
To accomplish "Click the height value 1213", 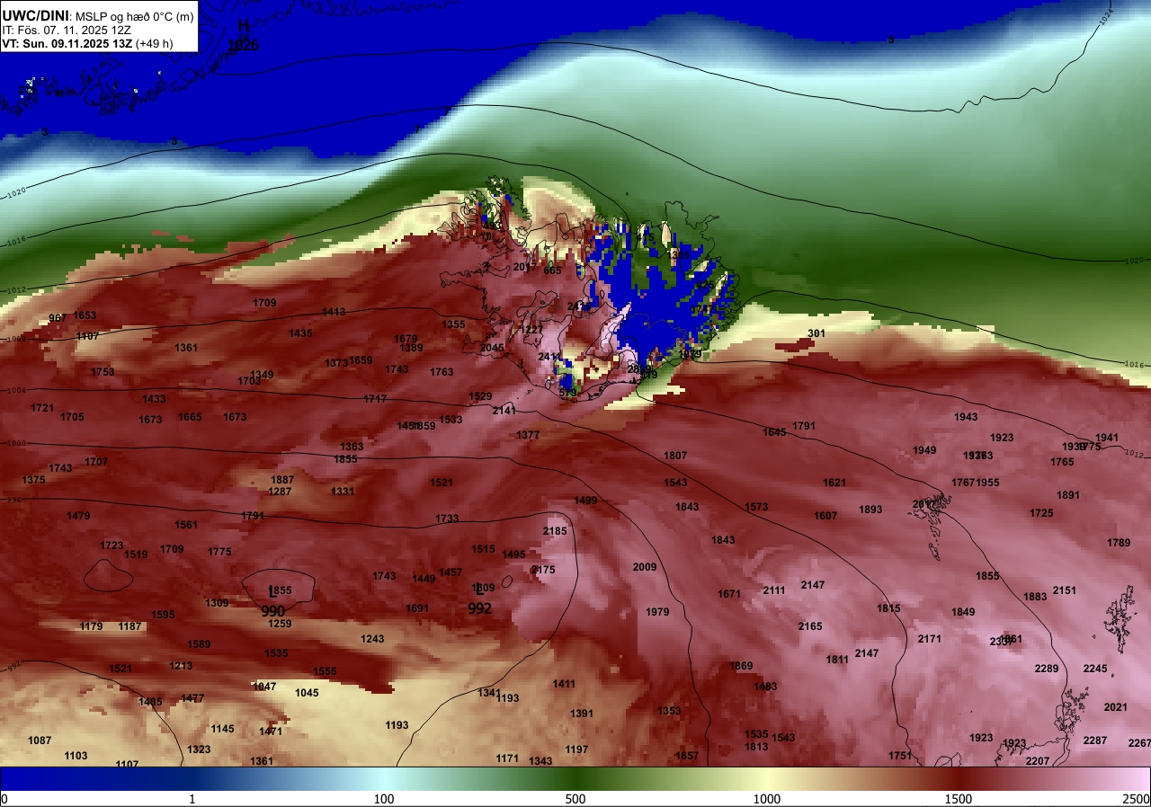I will (x=181, y=666).
